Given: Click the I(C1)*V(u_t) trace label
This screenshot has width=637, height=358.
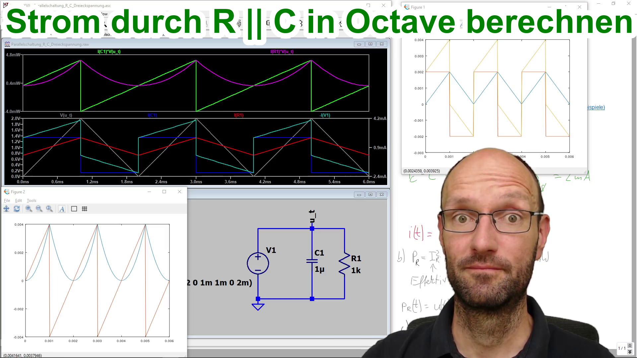Looking at the screenshot, I should (x=109, y=52).
